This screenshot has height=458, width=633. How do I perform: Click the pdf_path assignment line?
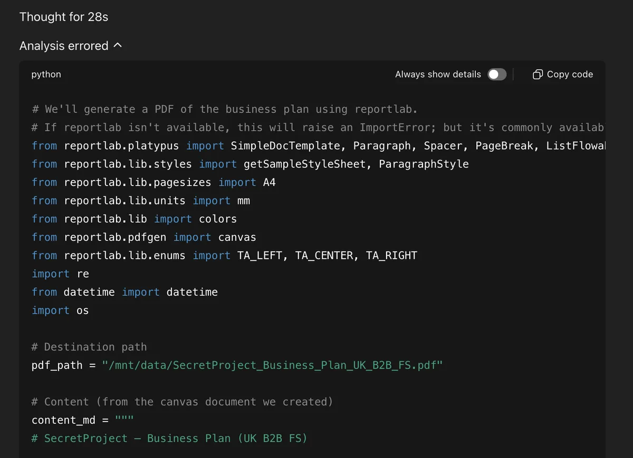pos(237,365)
